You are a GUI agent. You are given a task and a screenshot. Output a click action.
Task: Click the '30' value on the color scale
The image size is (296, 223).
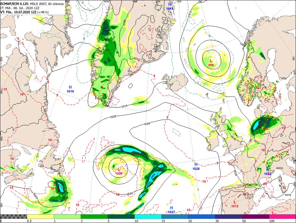(217, 221)
